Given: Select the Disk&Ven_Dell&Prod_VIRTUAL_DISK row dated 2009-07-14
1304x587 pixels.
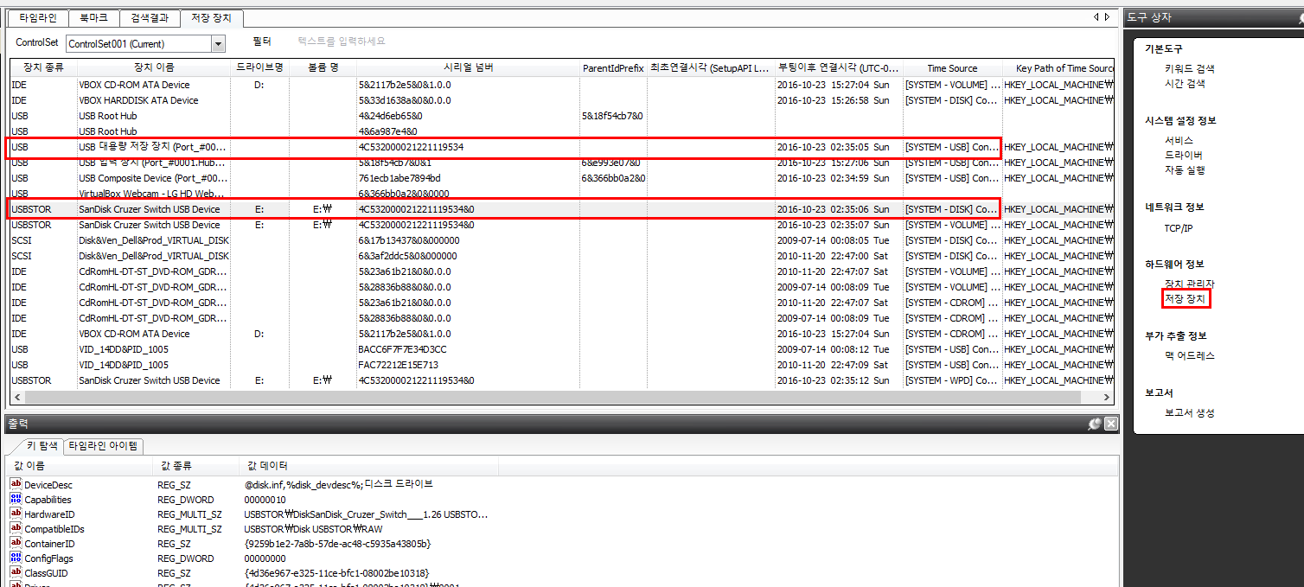Looking at the screenshot, I should pos(562,240).
